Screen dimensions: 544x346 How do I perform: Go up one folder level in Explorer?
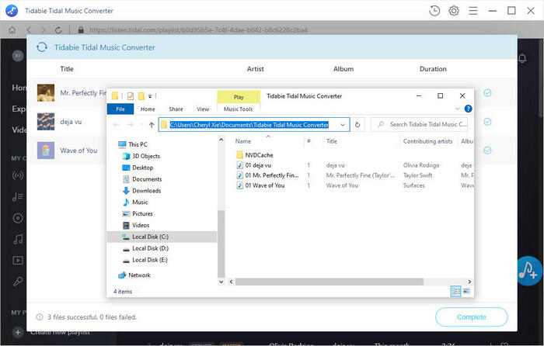[152, 125]
